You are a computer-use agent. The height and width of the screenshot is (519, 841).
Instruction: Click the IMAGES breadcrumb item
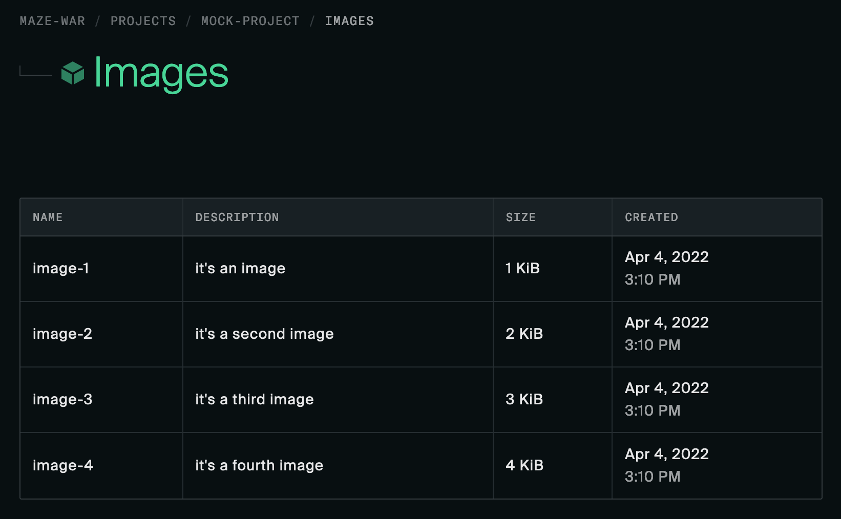[x=349, y=21]
